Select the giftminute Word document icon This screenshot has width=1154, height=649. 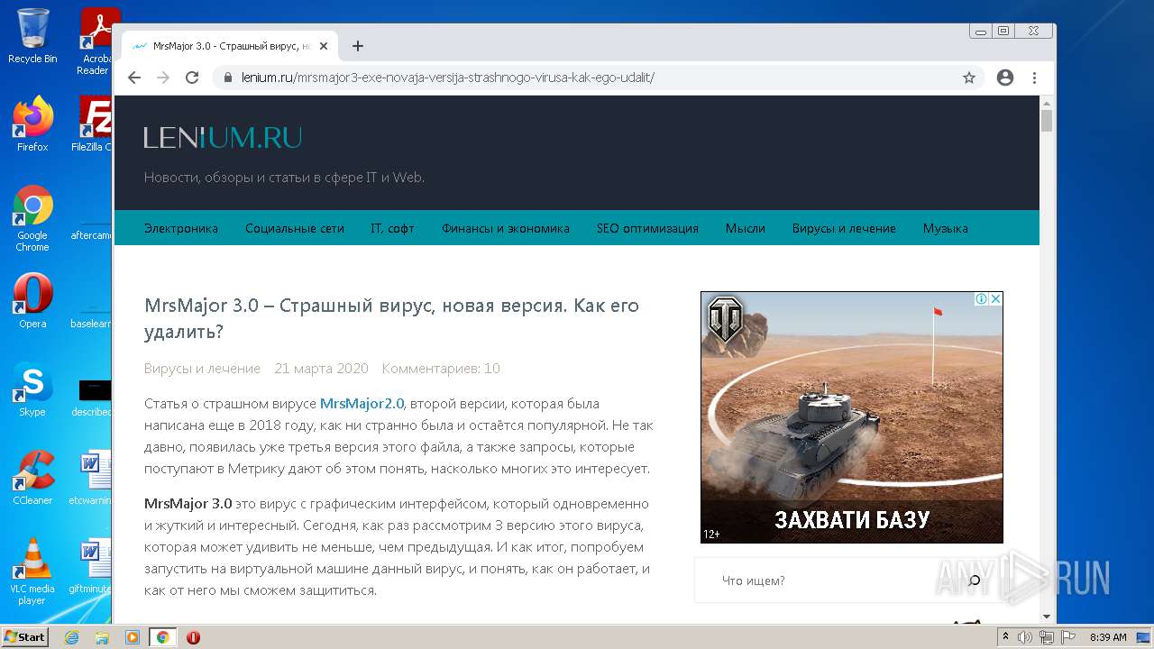92,566
